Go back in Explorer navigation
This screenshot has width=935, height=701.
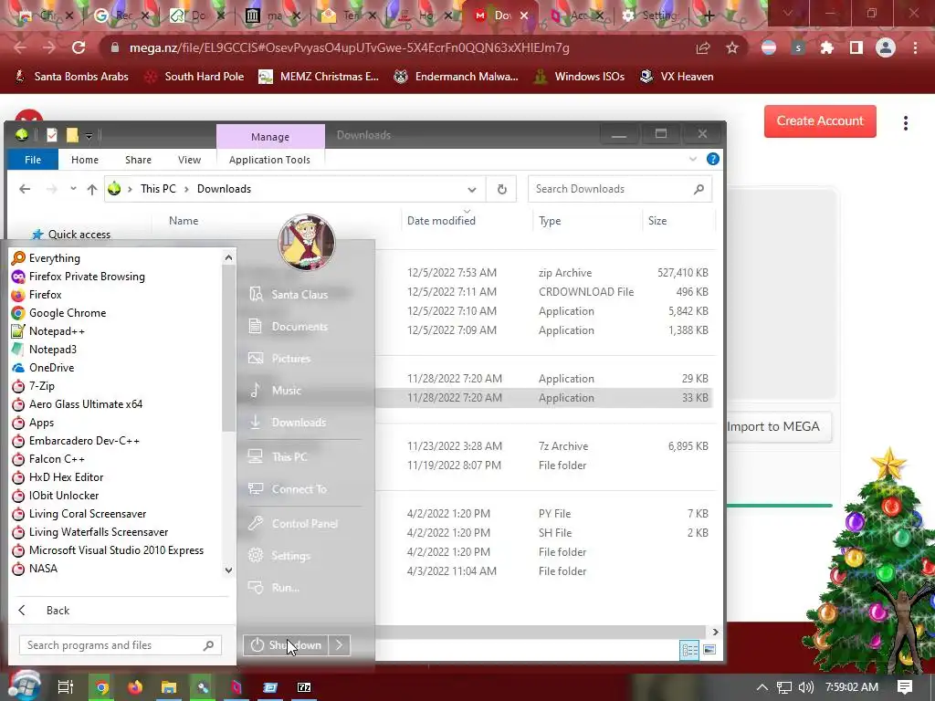pos(25,189)
